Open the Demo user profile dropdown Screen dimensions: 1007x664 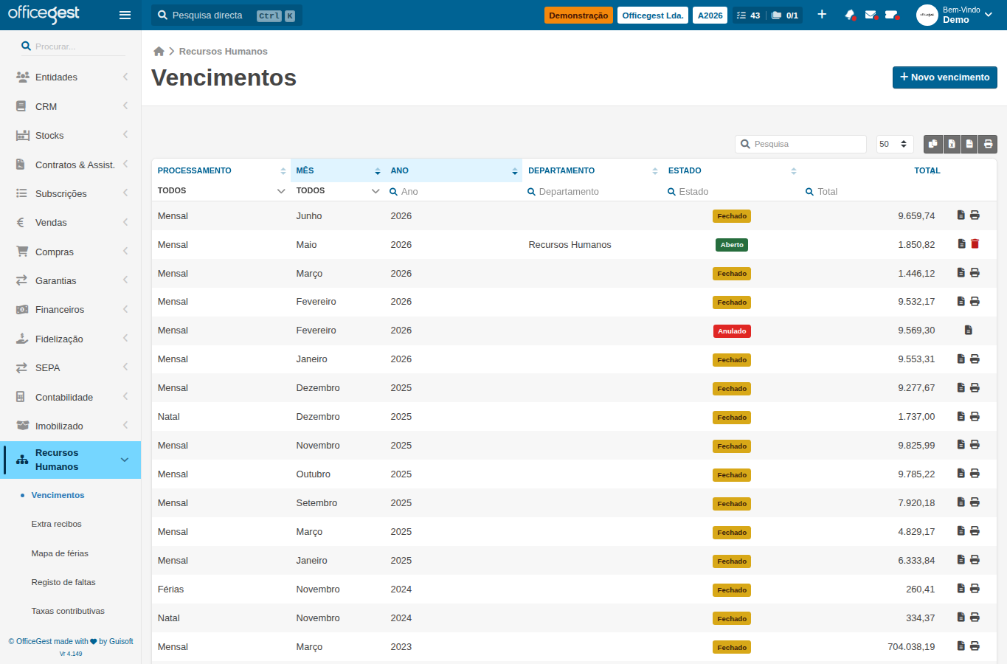coord(955,15)
